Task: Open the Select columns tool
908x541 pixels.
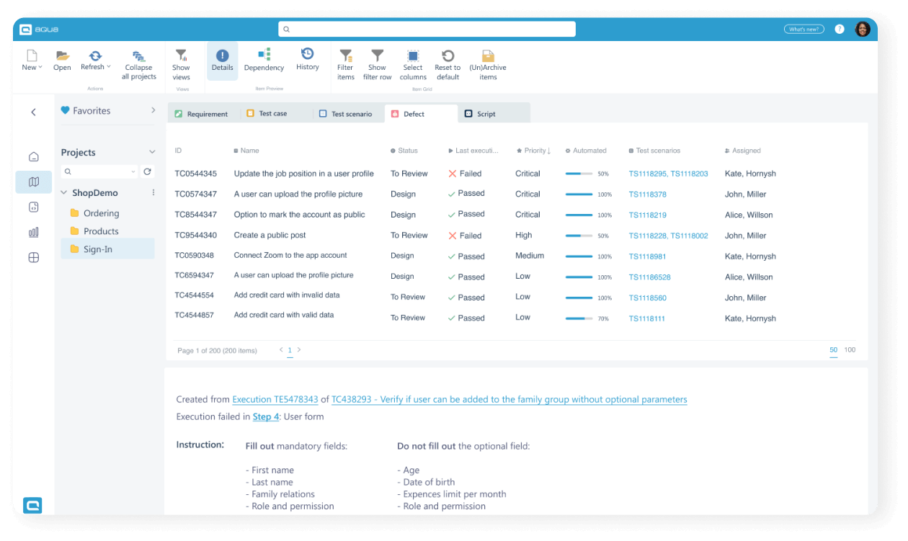Action: [412, 61]
